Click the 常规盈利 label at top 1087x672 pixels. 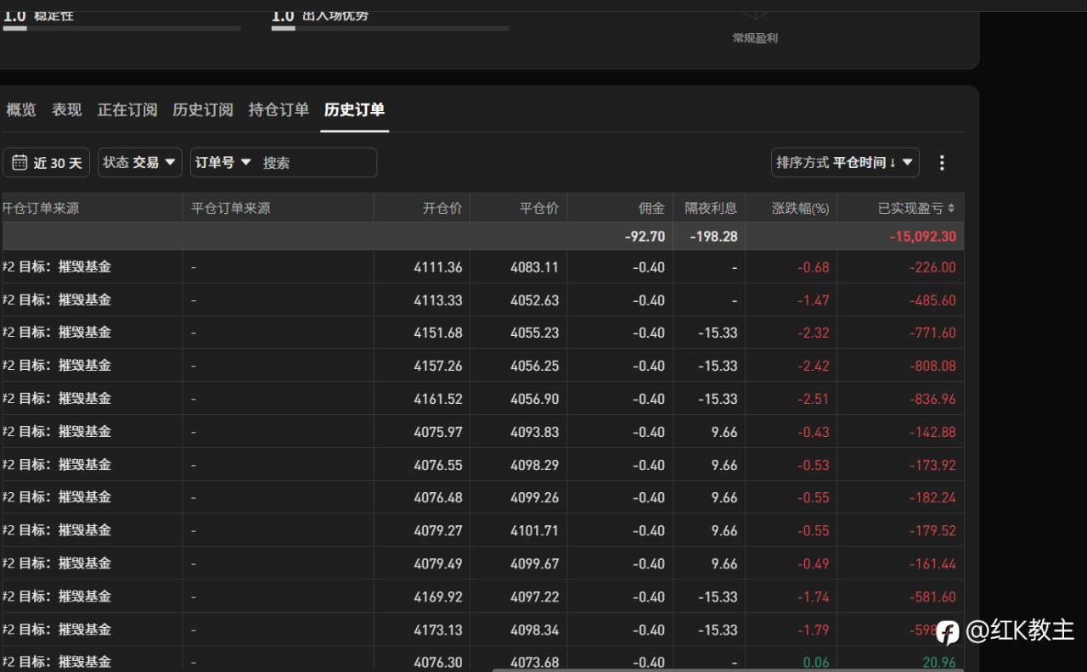tap(755, 38)
